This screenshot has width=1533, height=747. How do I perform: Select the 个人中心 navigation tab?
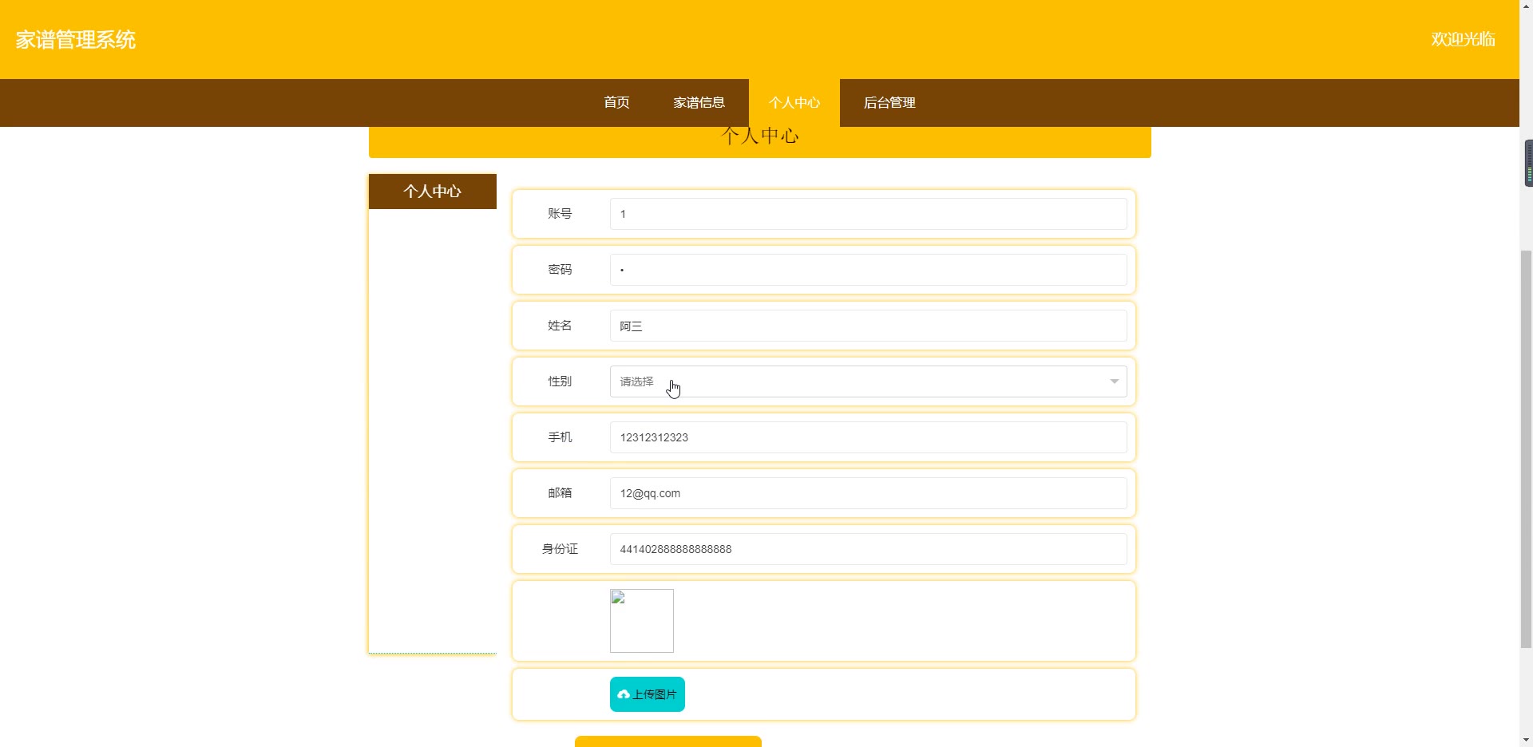coord(794,102)
